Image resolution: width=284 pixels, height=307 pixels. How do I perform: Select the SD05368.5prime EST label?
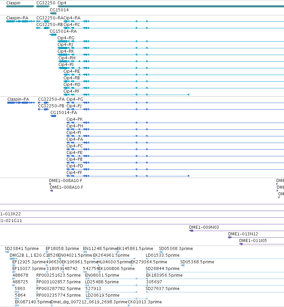click(197, 262)
